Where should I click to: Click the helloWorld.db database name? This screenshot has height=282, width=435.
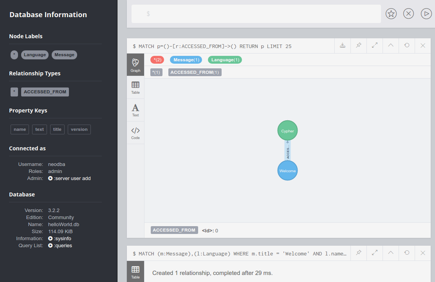click(x=63, y=225)
